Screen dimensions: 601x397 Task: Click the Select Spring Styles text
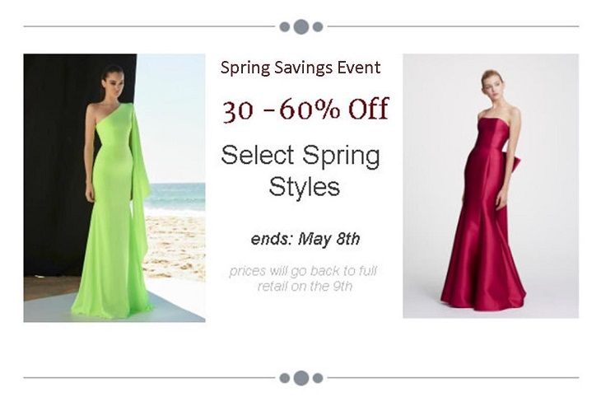click(300, 170)
